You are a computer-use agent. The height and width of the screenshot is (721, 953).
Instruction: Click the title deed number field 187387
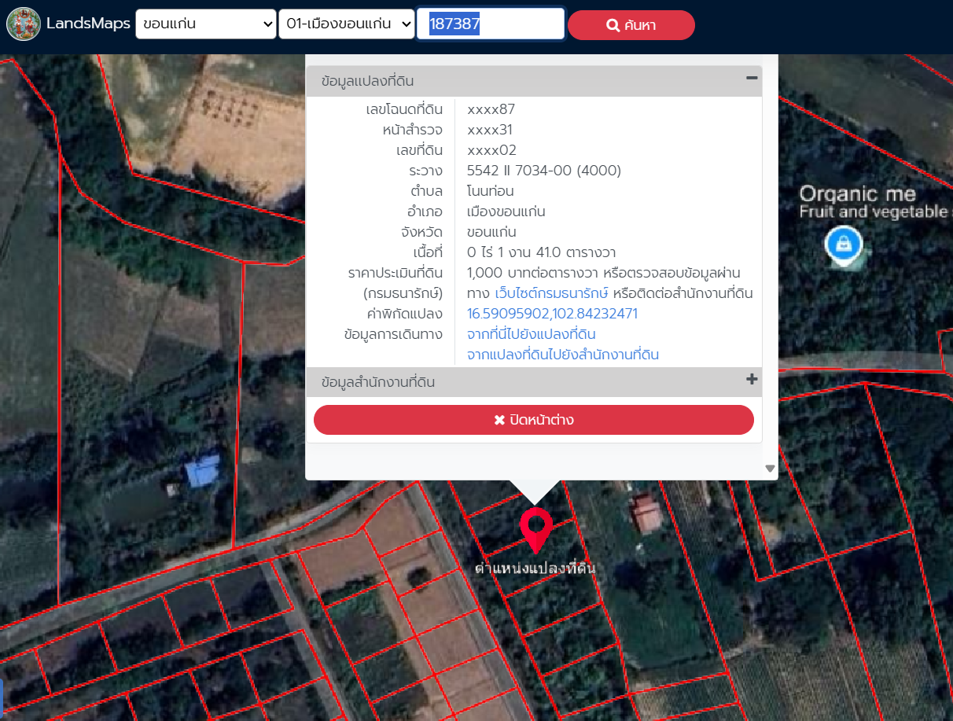point(491,24)
